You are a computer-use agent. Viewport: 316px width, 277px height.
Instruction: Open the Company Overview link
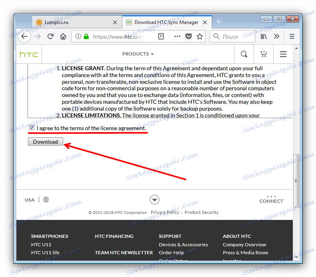[x=244, y=245]
